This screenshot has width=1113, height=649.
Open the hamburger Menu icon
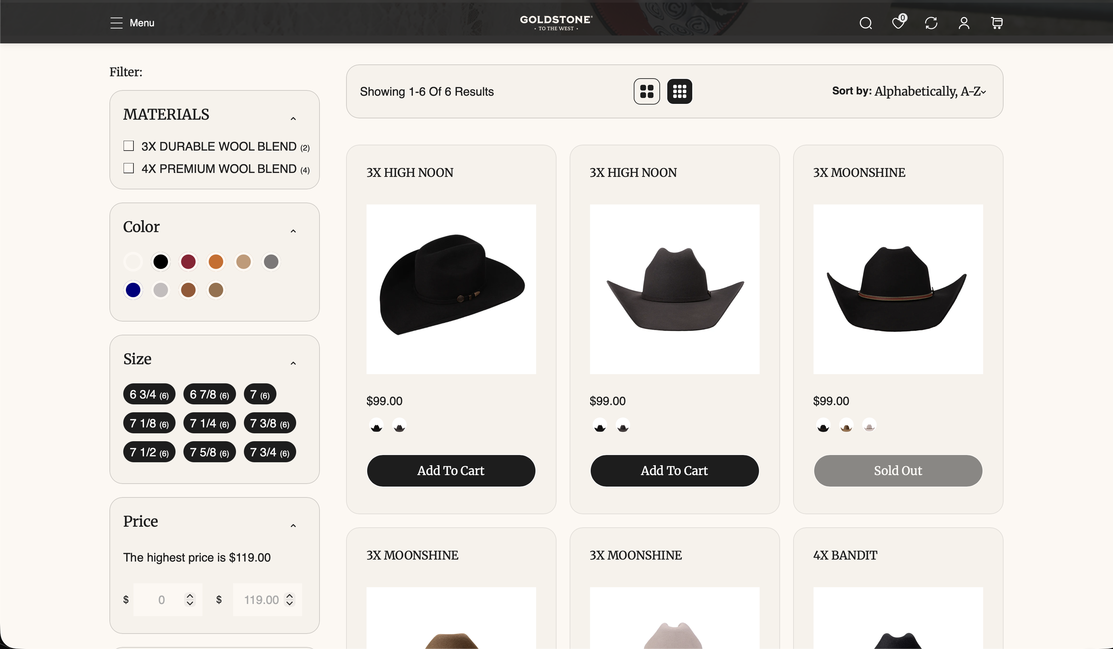click(117, 23)
